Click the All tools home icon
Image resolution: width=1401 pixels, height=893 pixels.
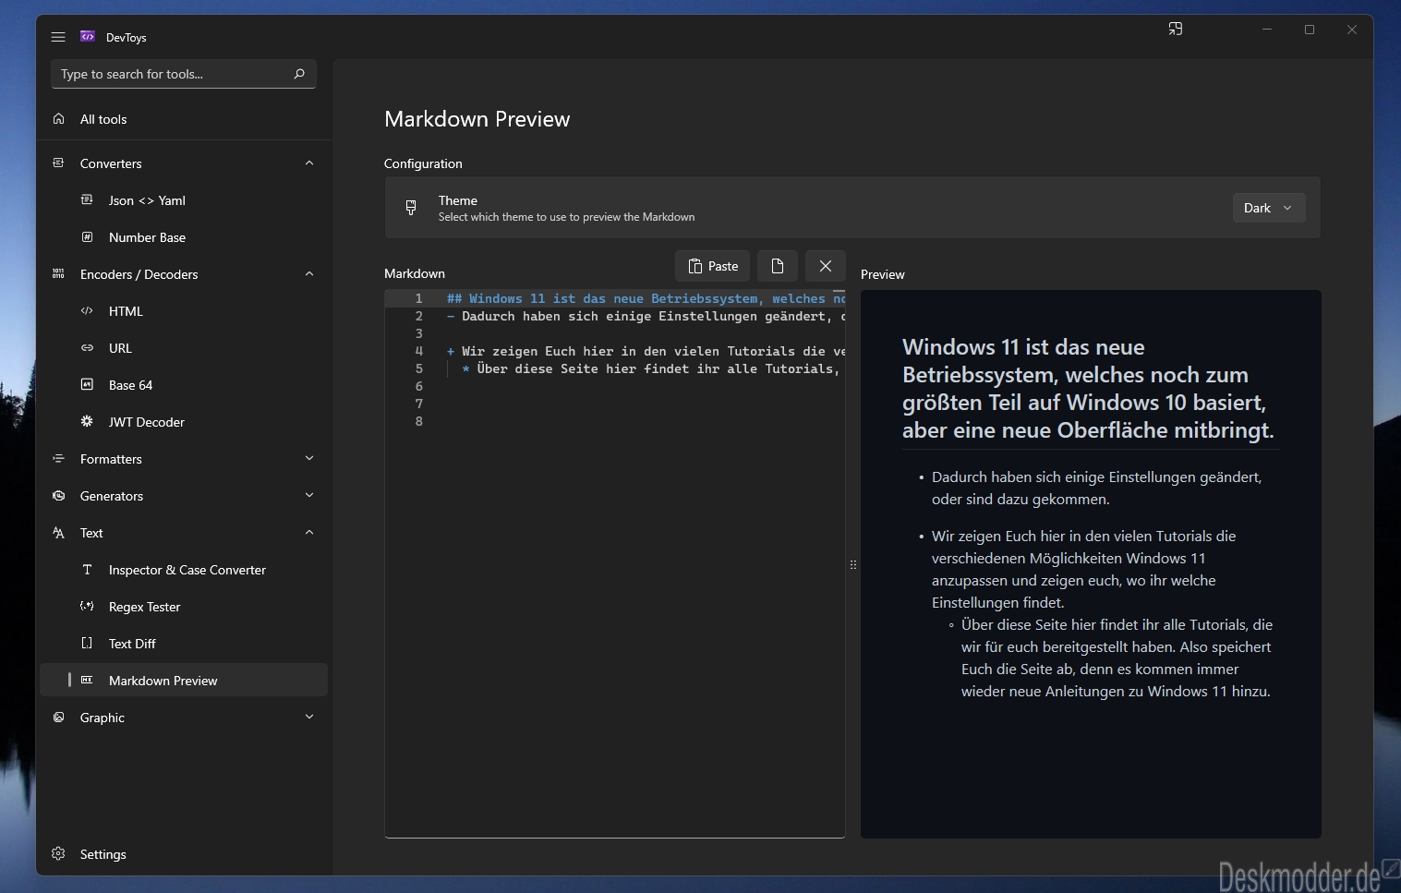(x=59, y=119)
